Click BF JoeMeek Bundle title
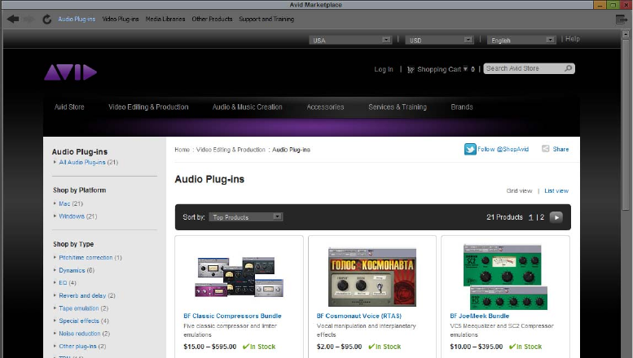The image size is (633, 358). [x=480, y=316]
